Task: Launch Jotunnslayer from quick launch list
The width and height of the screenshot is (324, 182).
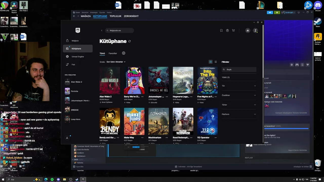Action: [x=78, y=101]
